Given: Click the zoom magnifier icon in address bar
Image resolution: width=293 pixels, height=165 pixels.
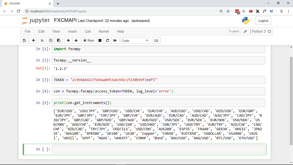Looking at the screenshot, I should click(221, 11).
